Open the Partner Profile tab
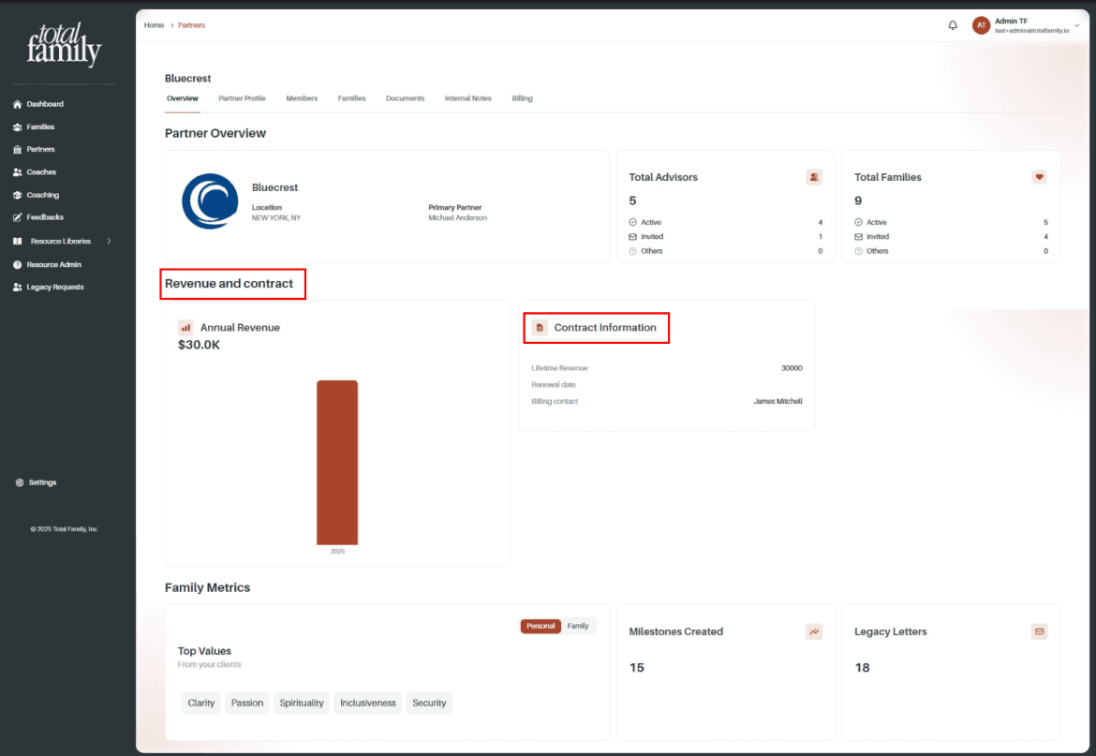Screen dimensions: 1096x756 point(242,98)
